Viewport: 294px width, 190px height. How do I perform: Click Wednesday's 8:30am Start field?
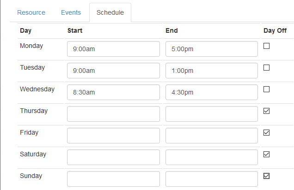(x=113, y=92)
